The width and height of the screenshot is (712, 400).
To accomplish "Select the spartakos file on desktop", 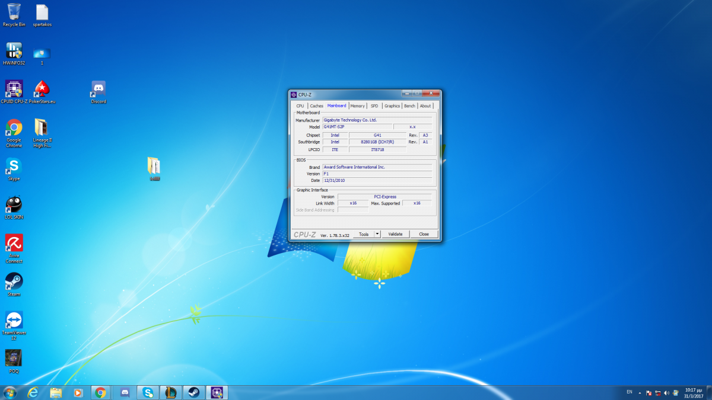I will click(x=42, y=15).
